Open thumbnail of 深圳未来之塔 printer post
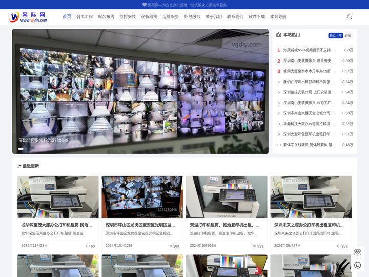The height and width of the screenshot is (277, 369). point(311,197)
